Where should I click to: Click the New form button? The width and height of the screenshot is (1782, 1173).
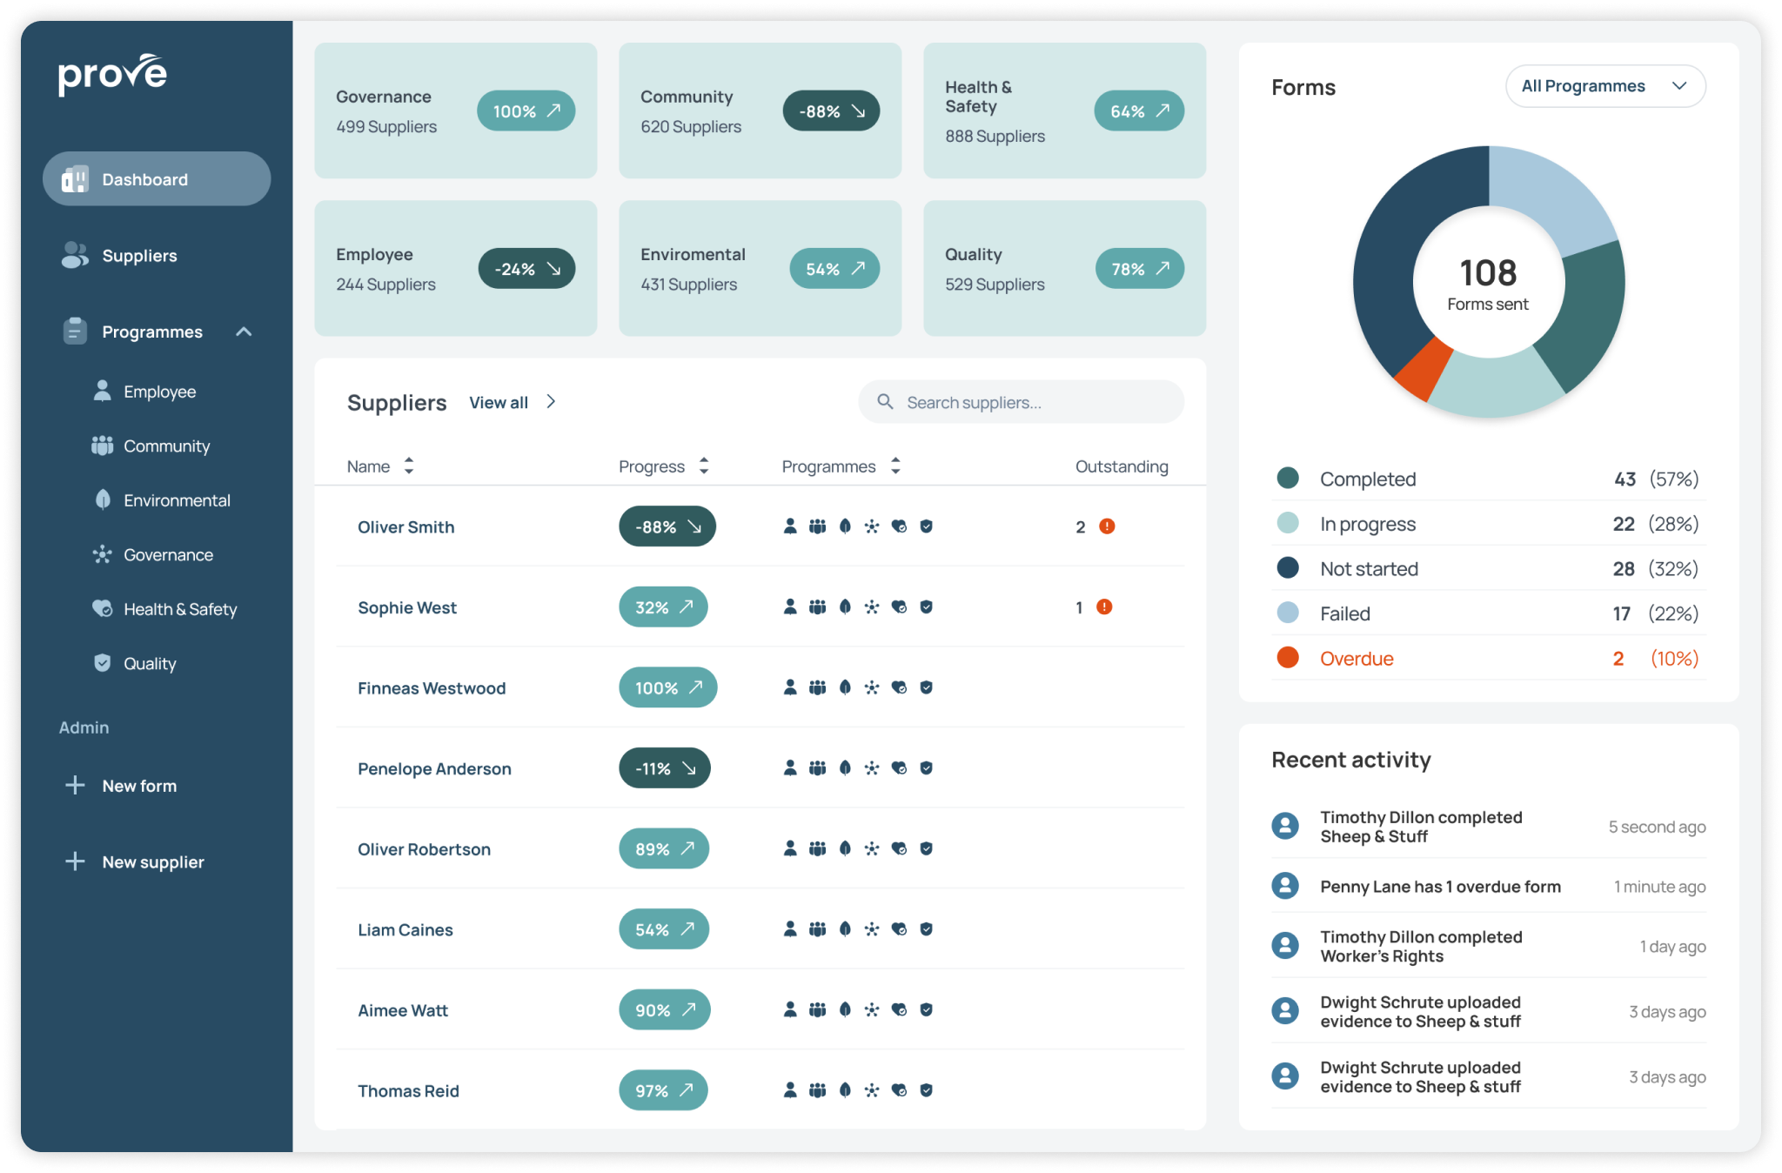(x=139, y=786)
